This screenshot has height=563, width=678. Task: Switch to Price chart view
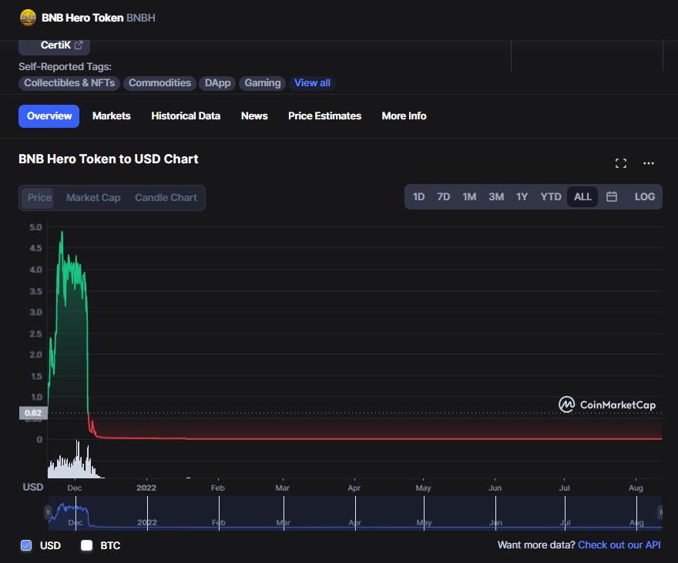38,198
